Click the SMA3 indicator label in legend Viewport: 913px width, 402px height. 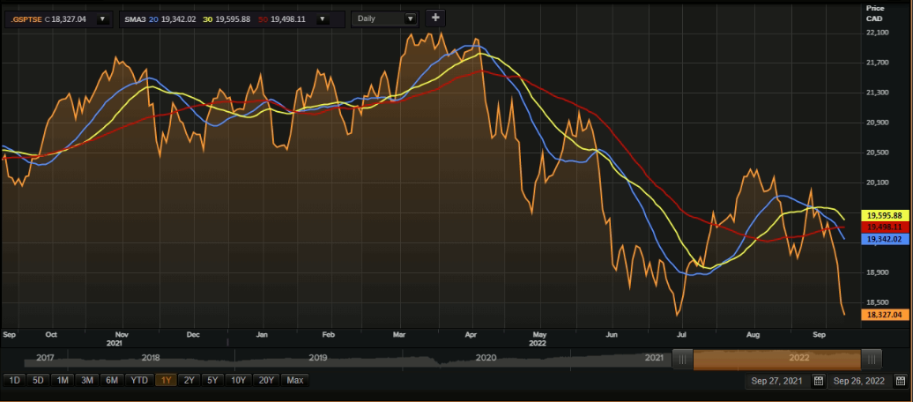pos(135,19)
